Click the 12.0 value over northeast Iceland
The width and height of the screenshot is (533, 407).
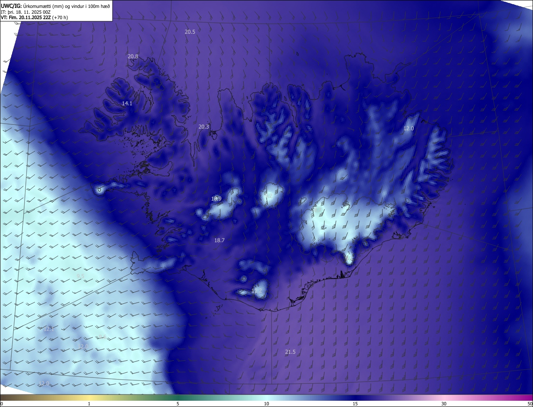point(408,128)
